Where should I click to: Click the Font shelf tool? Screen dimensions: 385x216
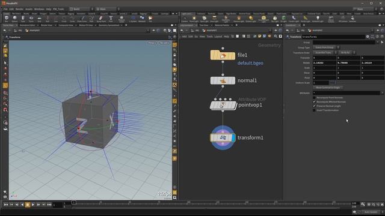click(111, 19)
